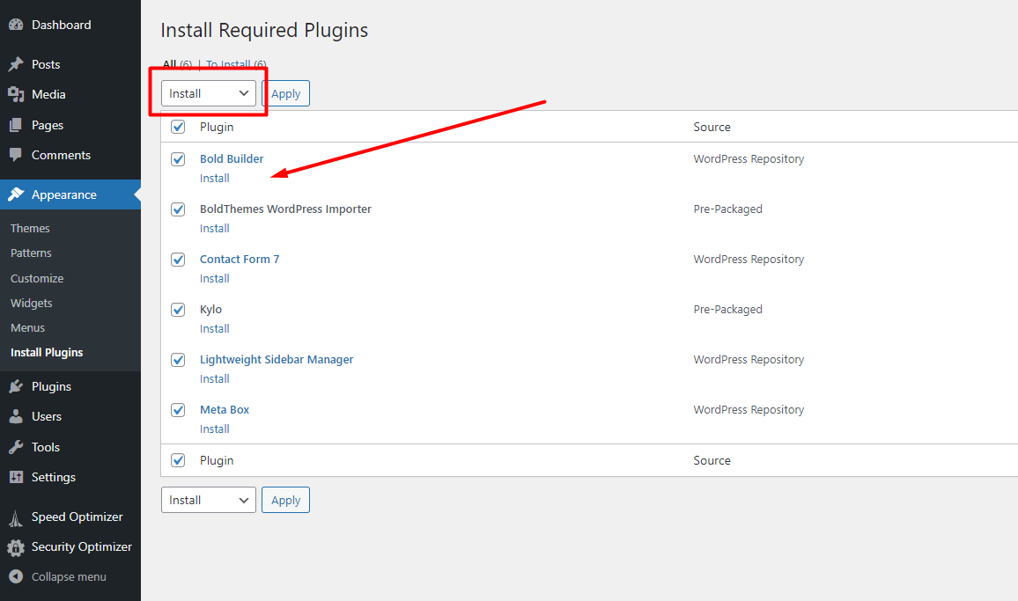Click the Users person icon
The height and width of the screenshot is (601, 1018).
pyautogui.click(x=16, y=417)
